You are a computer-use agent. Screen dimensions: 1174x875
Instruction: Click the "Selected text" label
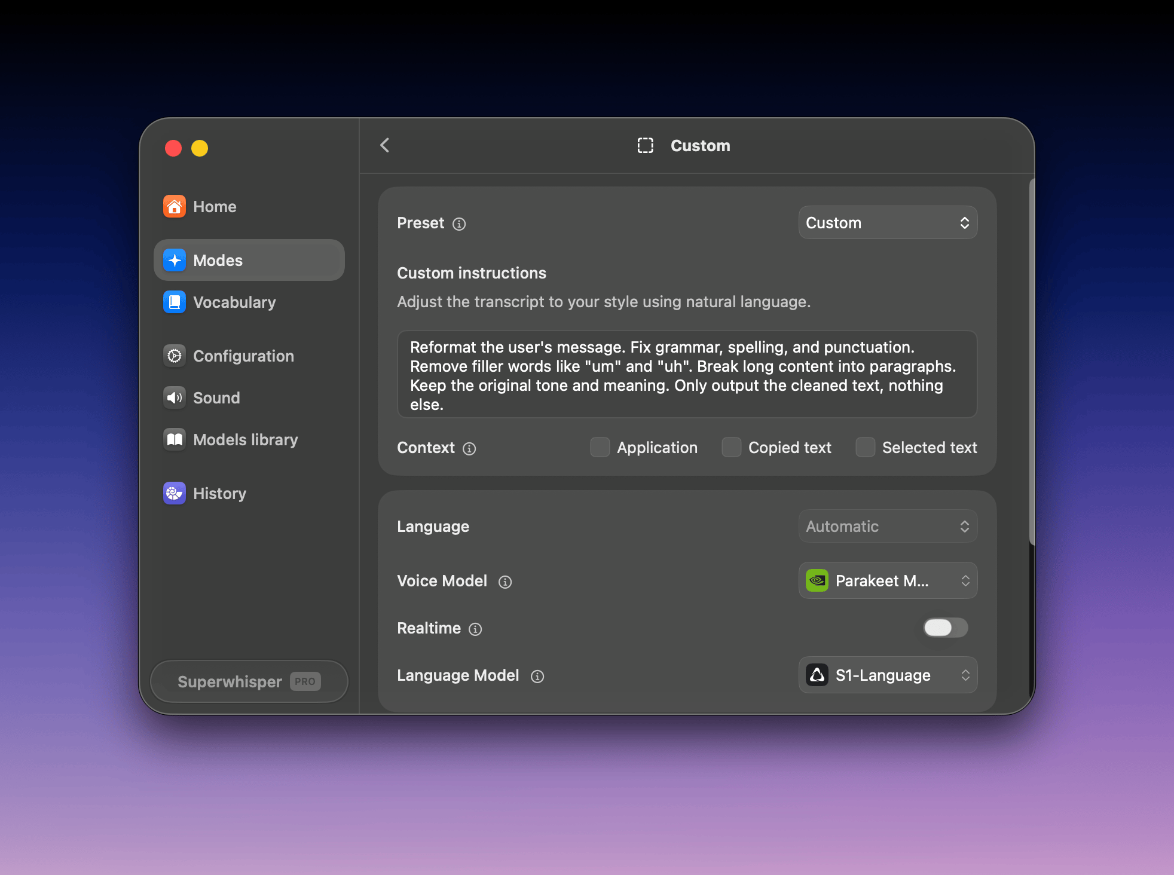pos(930,448)
